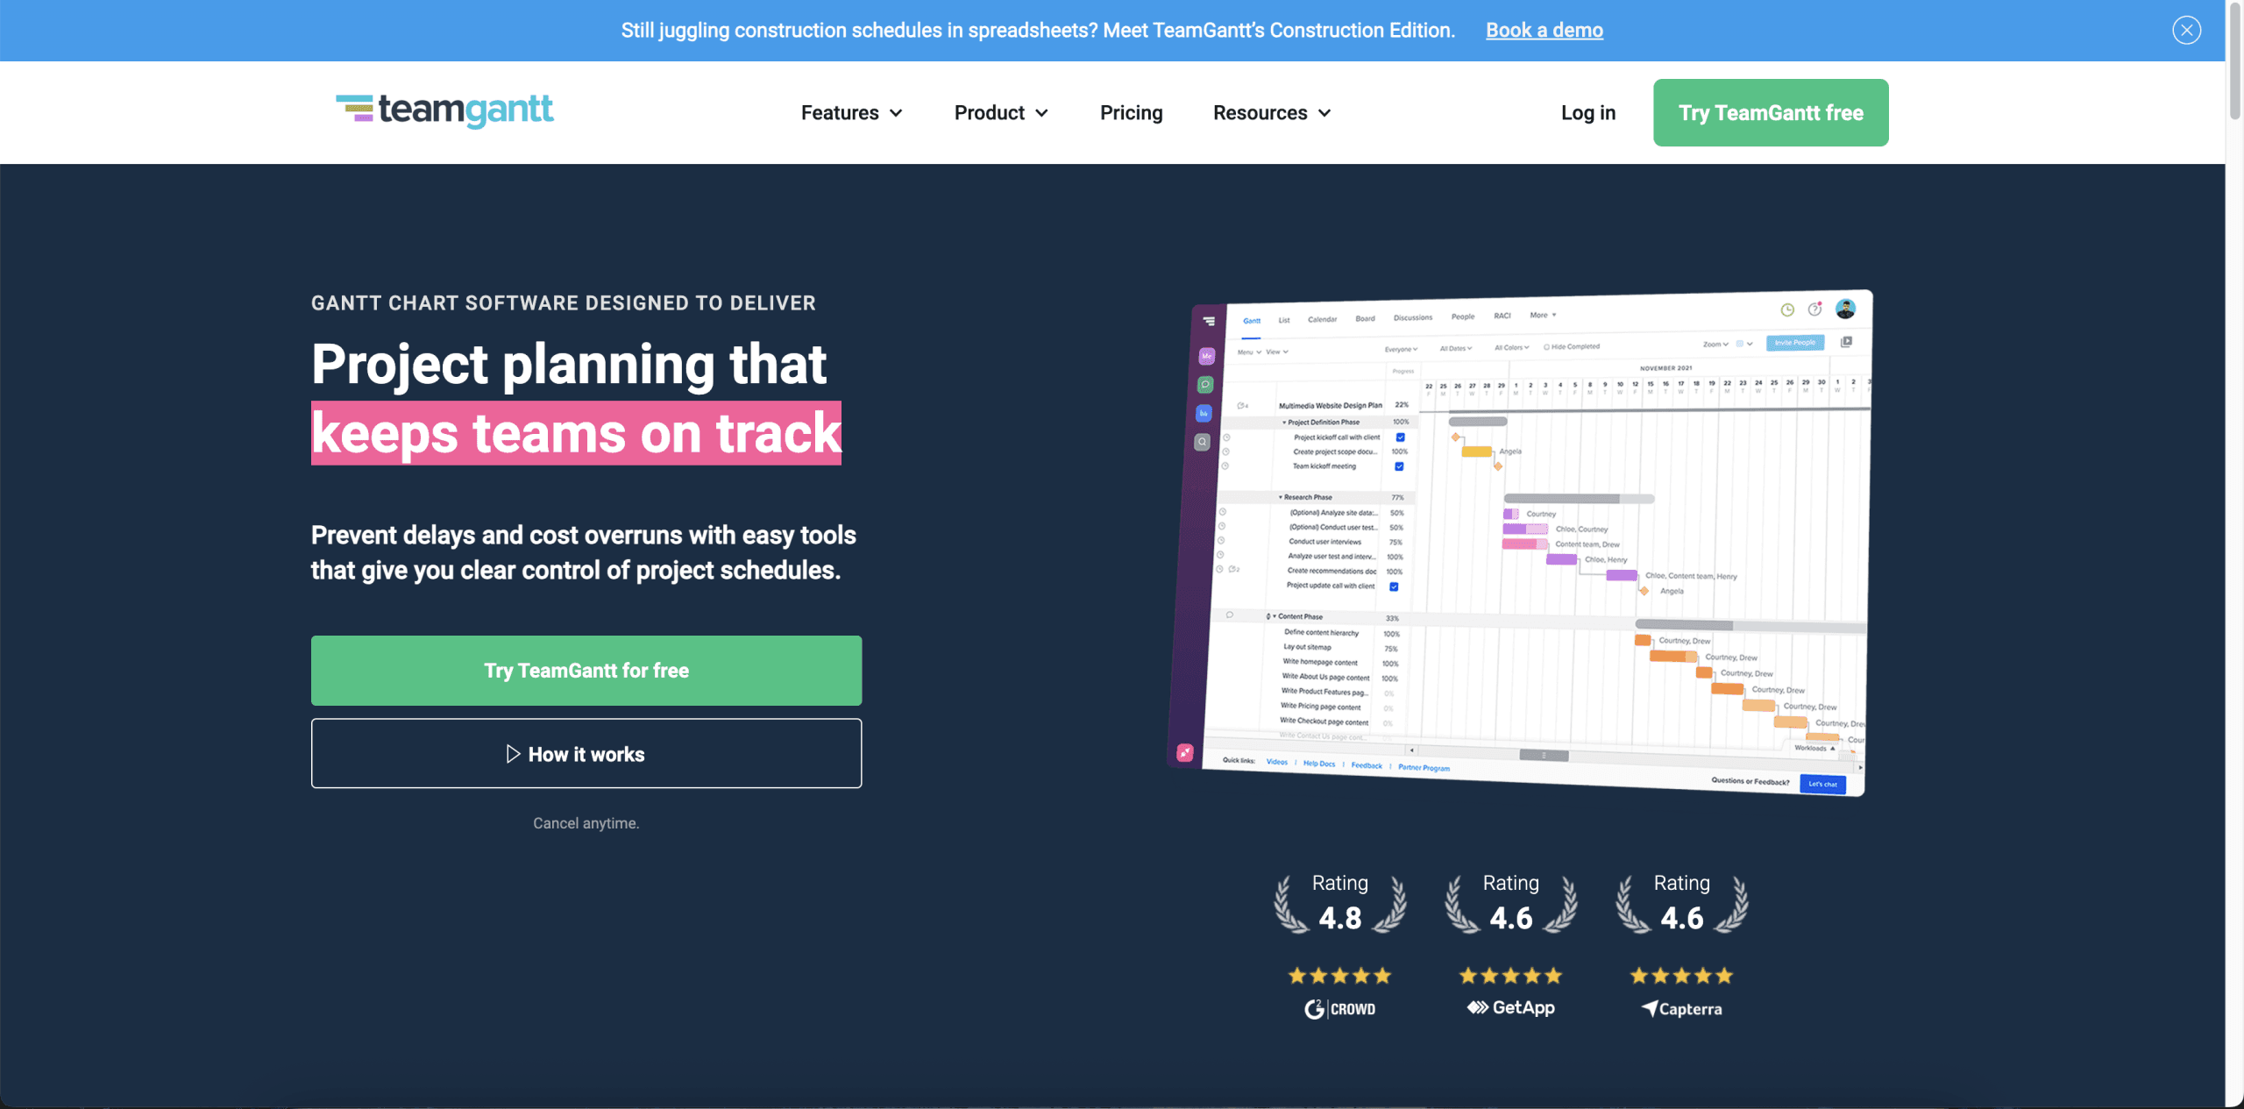Click the gantt horizontal scrollbar handle
The width and height of the screenshot is (2244, 1109).
[x=1544, y=755]
